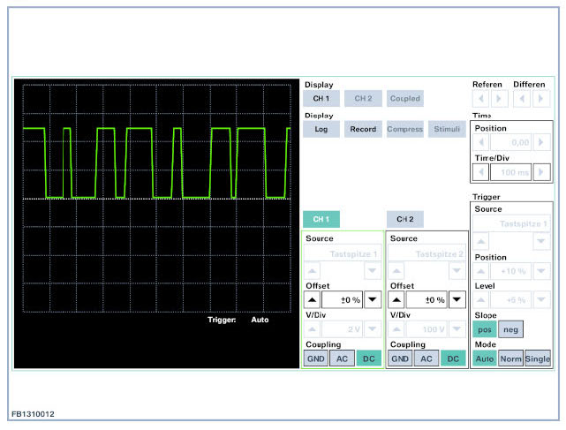Select the teal CH 1 settings tab

click(x=321, y=219)
